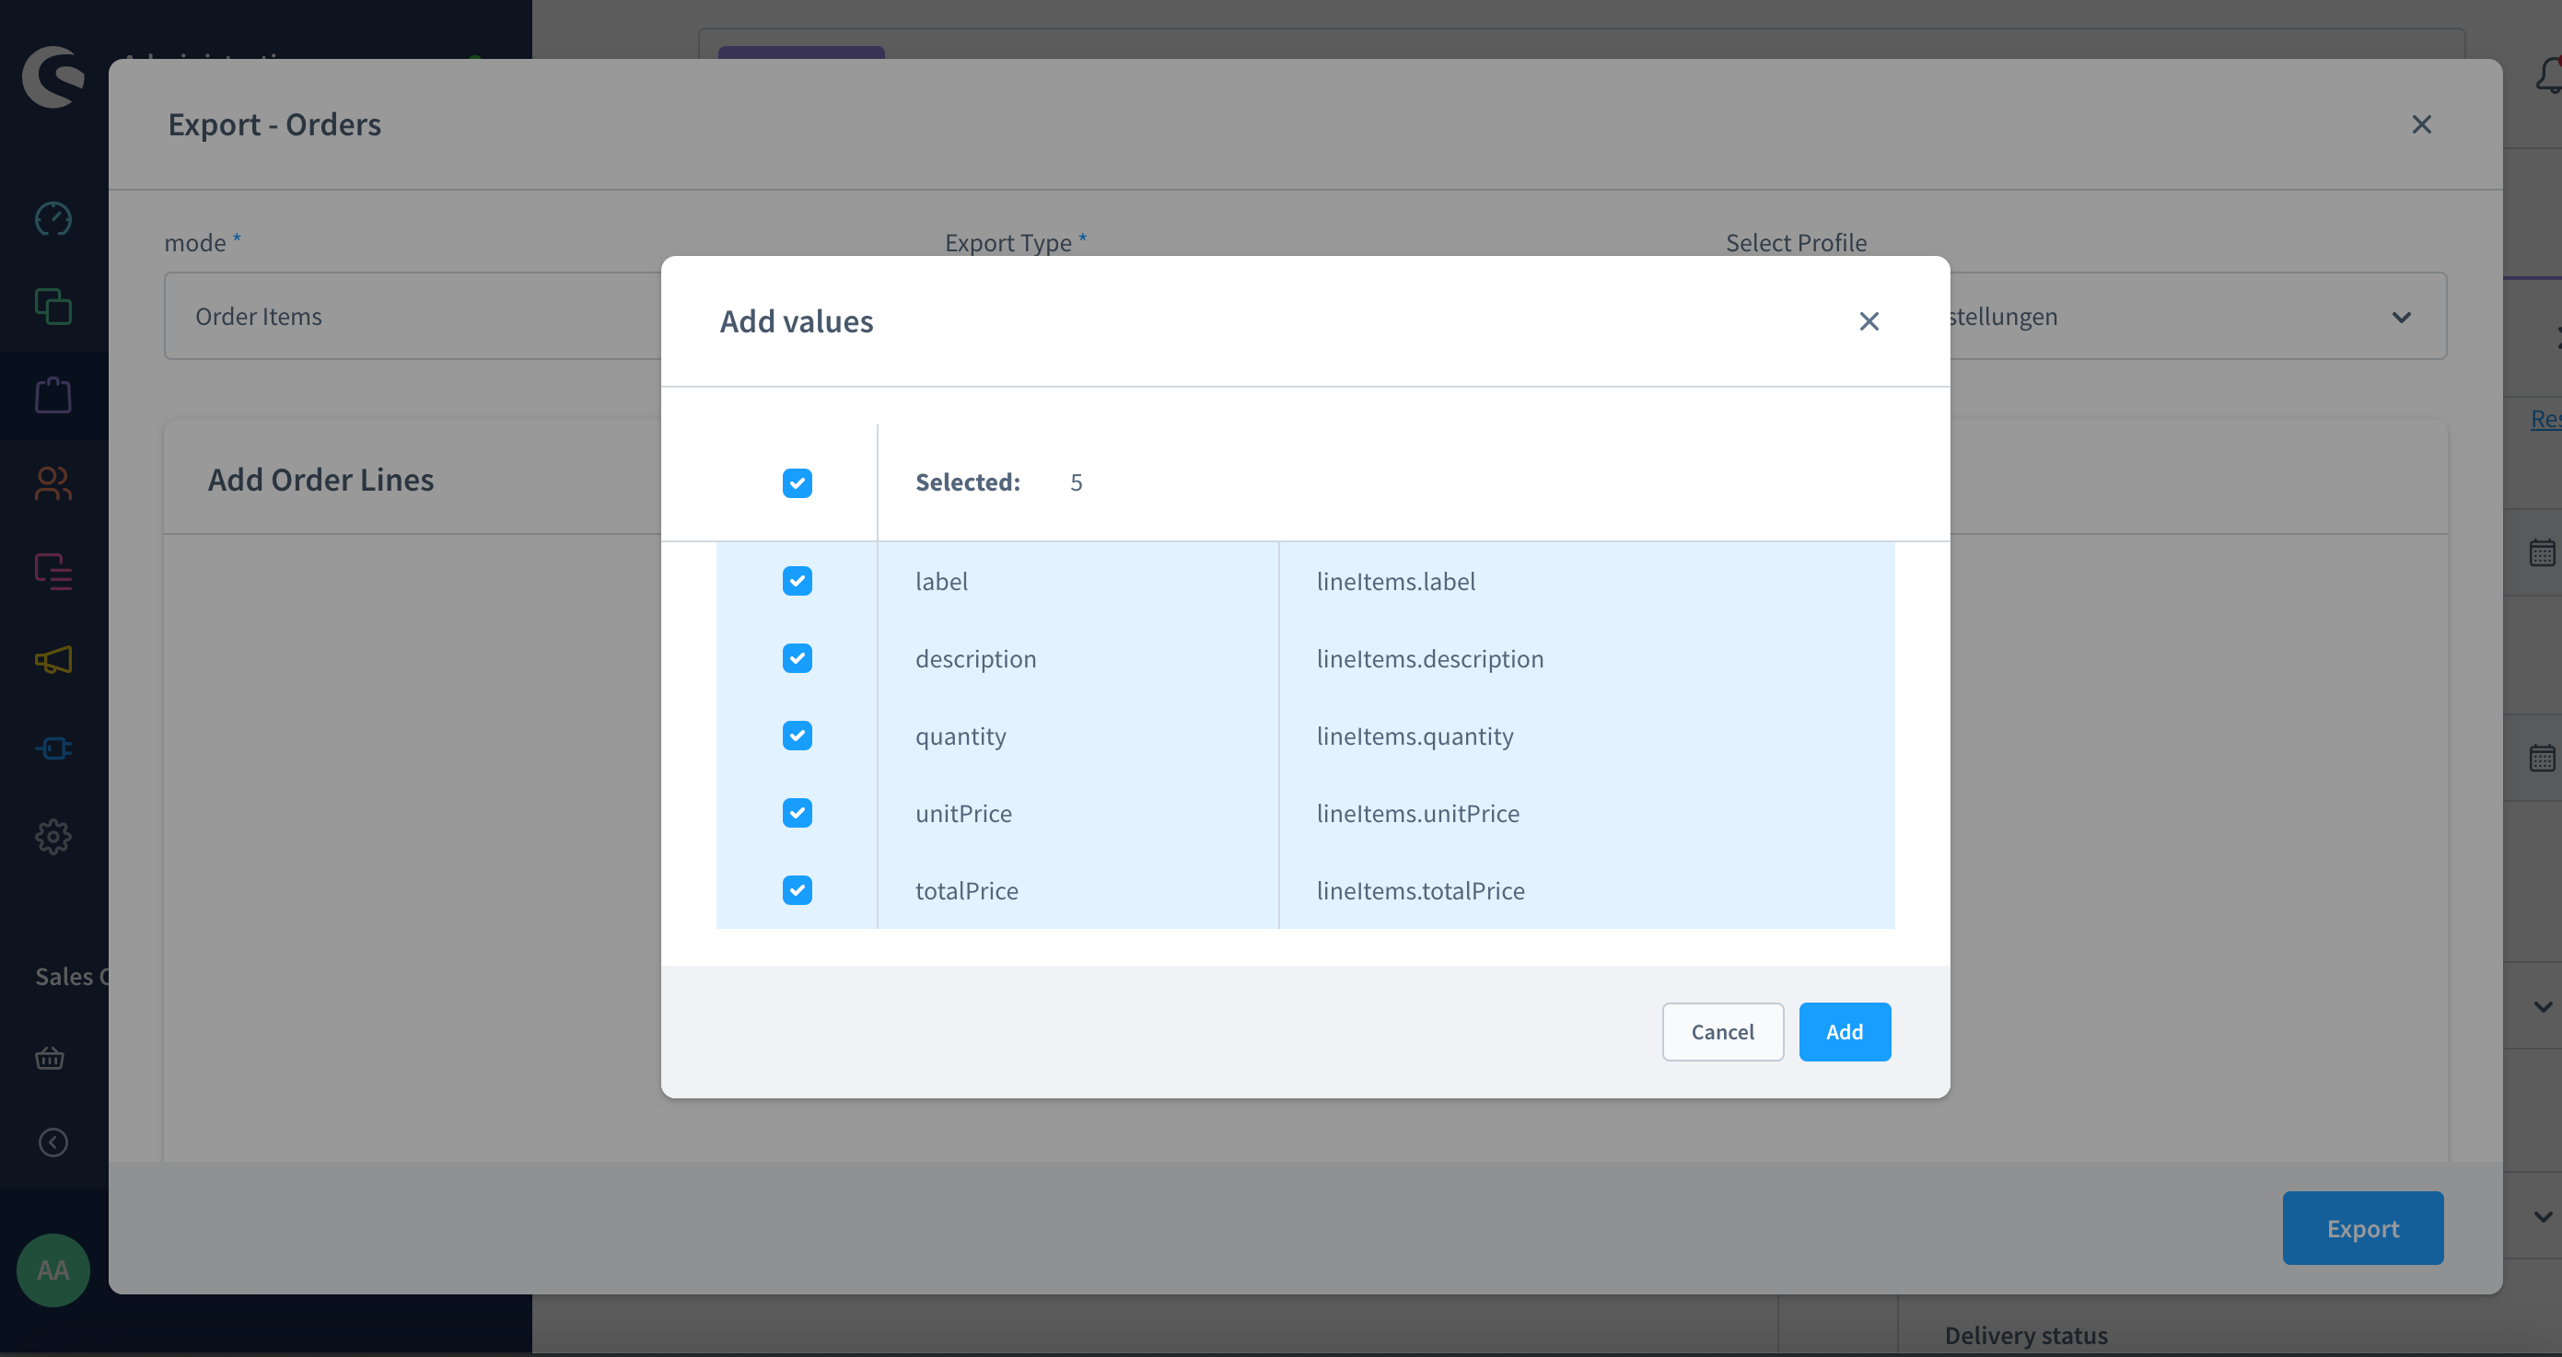Click the unitPrice field name

click(x=962, y=813)
